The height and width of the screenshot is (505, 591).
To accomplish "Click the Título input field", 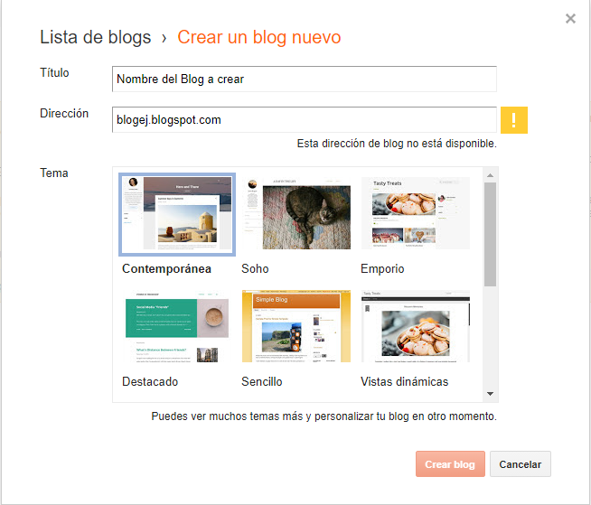I will (x=305, y=79).
